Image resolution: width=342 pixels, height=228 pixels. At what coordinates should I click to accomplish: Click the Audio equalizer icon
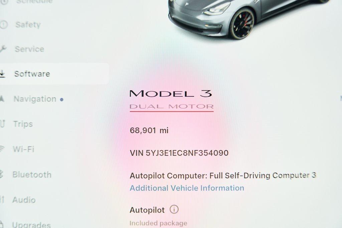(2, 200)
